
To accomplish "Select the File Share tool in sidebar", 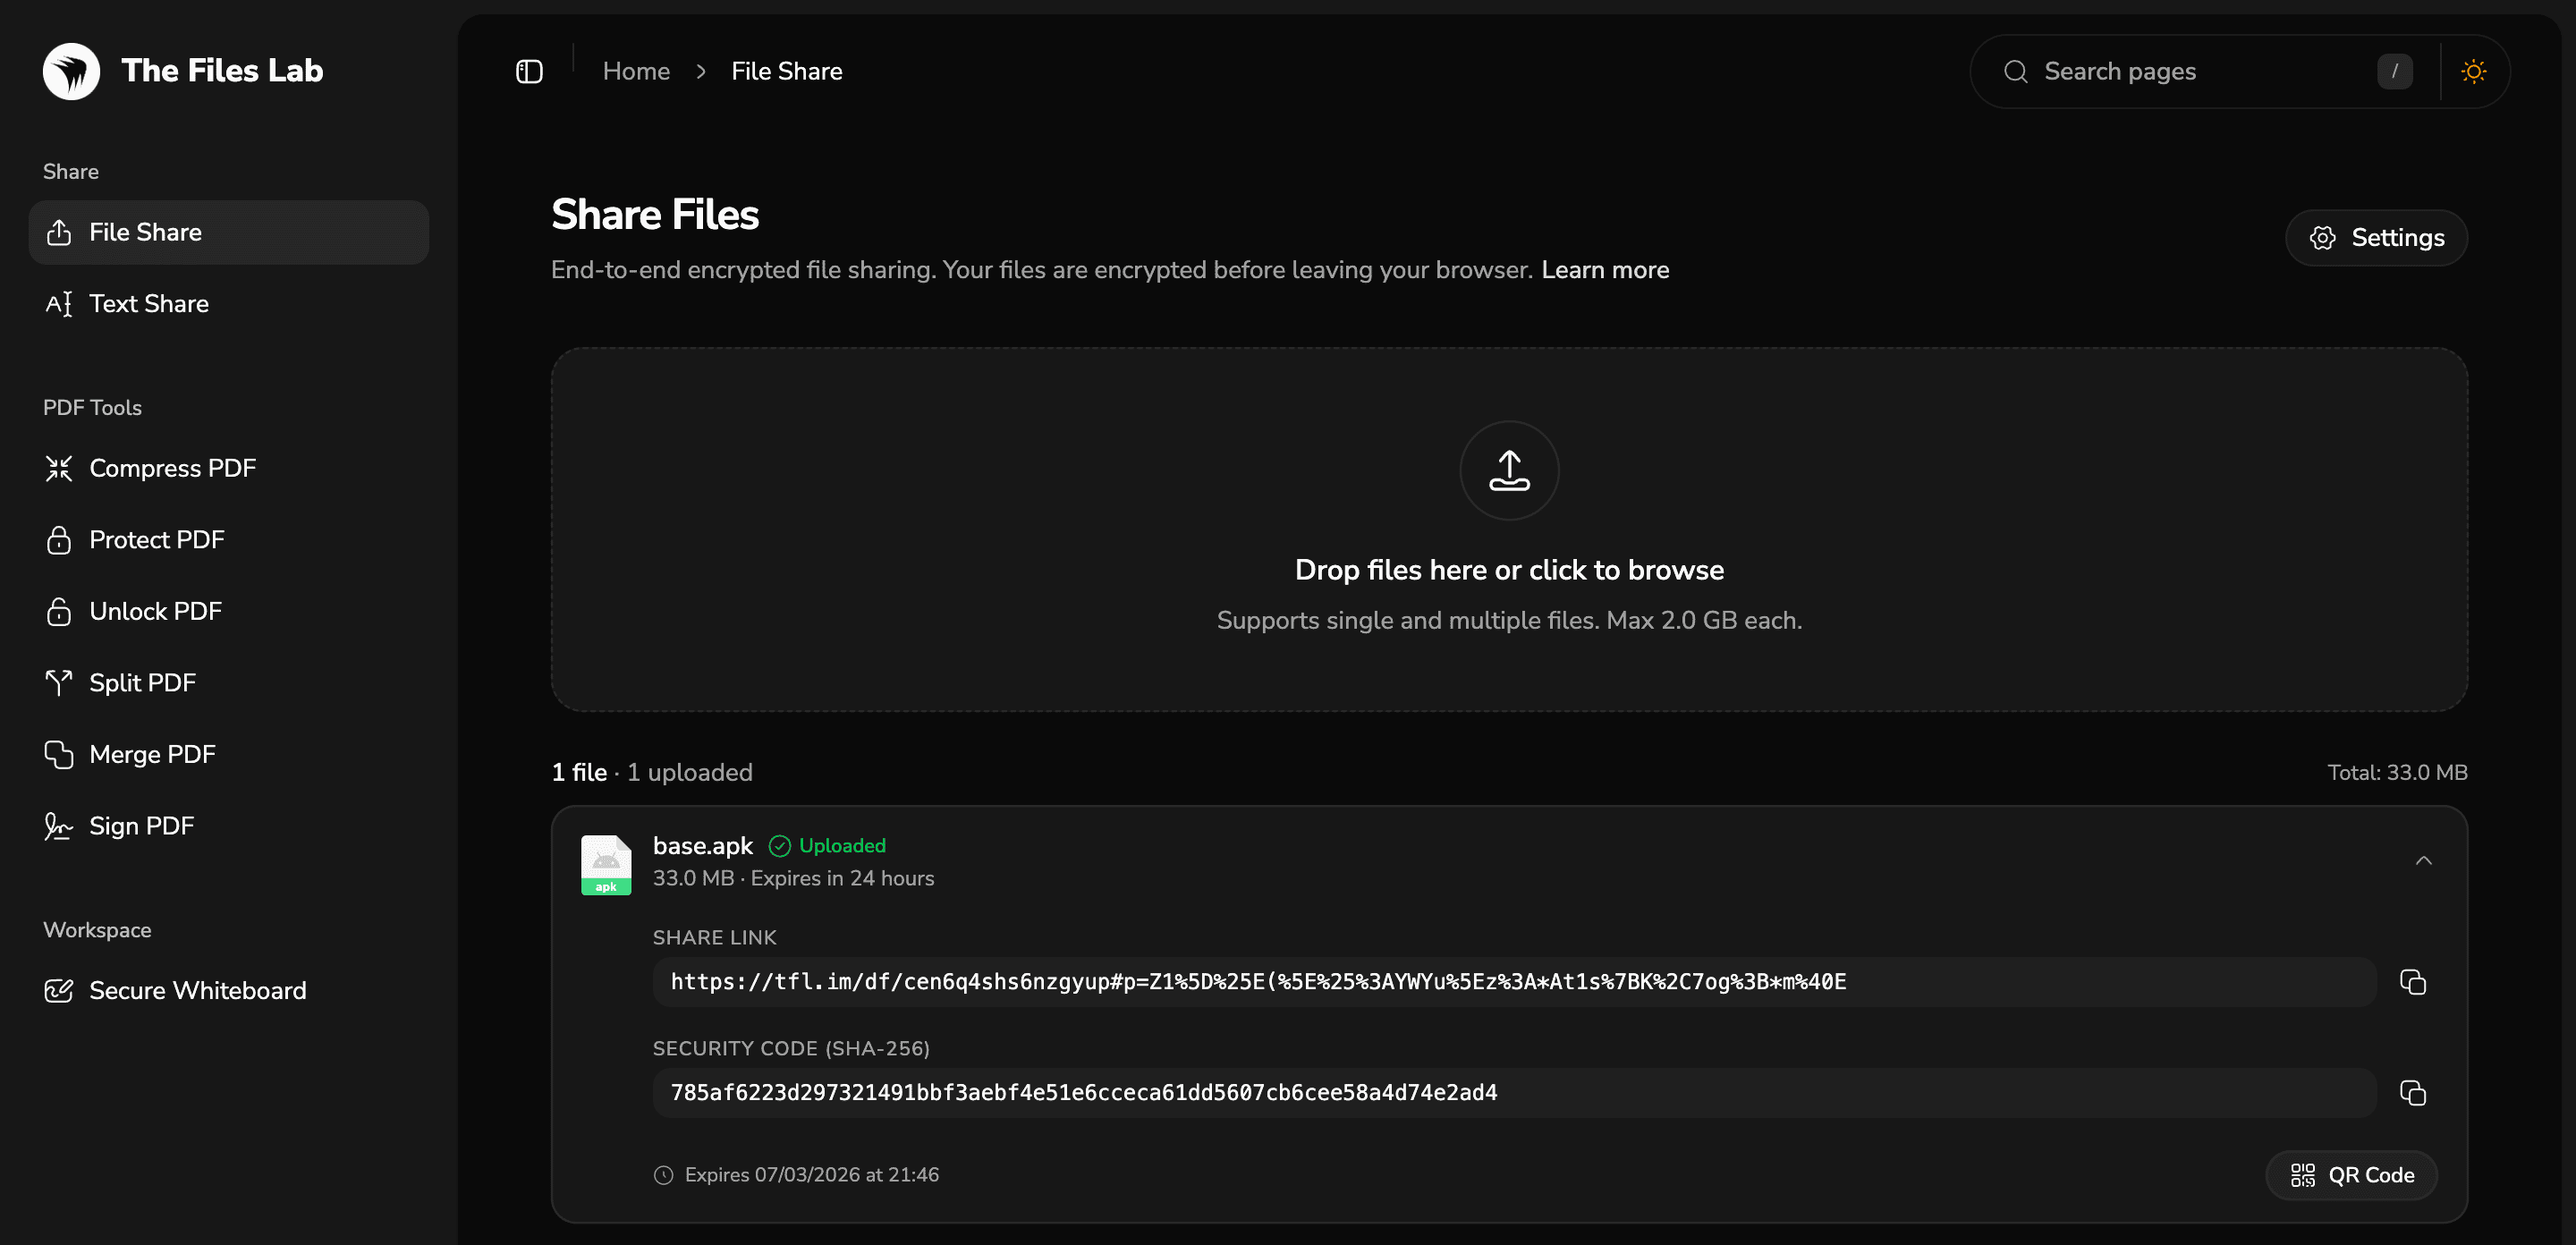I will tap(145, 231).
